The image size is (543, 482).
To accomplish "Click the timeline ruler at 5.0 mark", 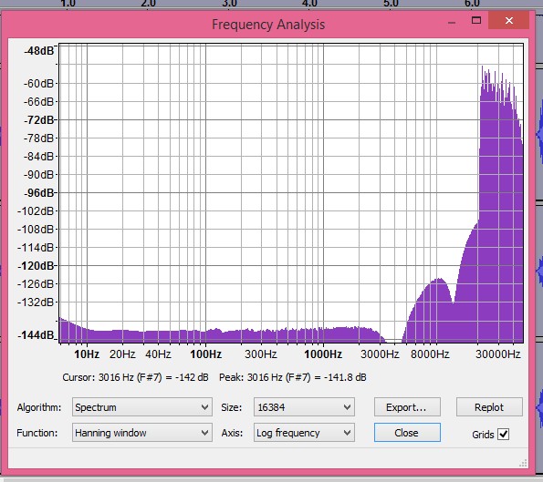I will point(391,4).
